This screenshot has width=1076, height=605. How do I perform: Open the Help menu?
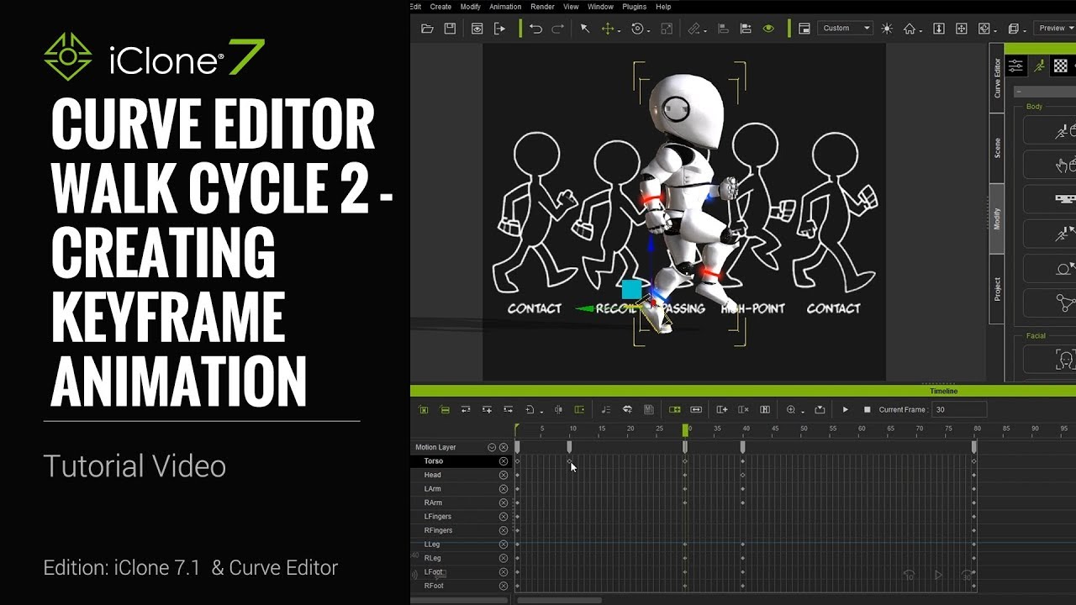(x=663, y=7)
